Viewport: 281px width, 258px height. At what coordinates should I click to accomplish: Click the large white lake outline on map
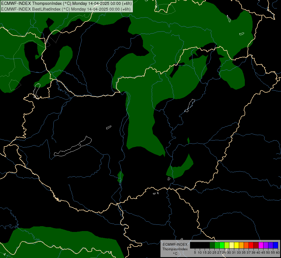pyautogui.click(x=73, y=146)
